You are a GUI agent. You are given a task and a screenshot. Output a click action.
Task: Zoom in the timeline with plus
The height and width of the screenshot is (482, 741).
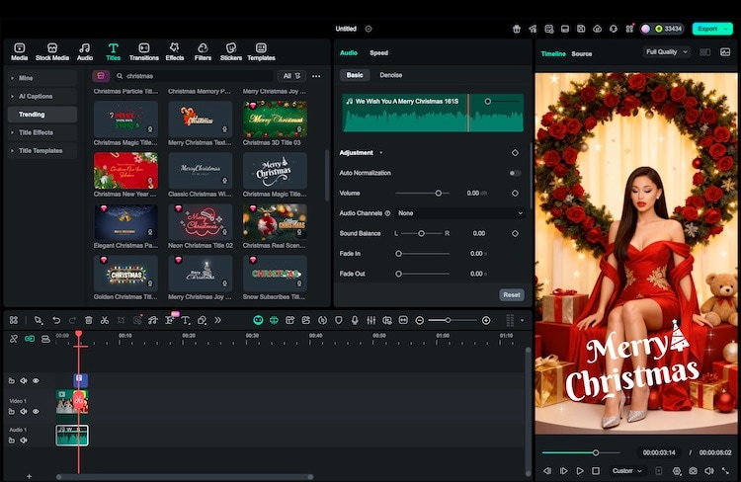coord(486,320)
